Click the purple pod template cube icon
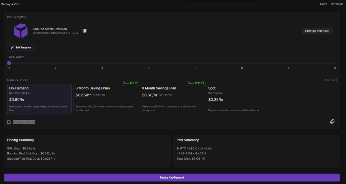Viewport: 346px width, 184px height. 20,31
